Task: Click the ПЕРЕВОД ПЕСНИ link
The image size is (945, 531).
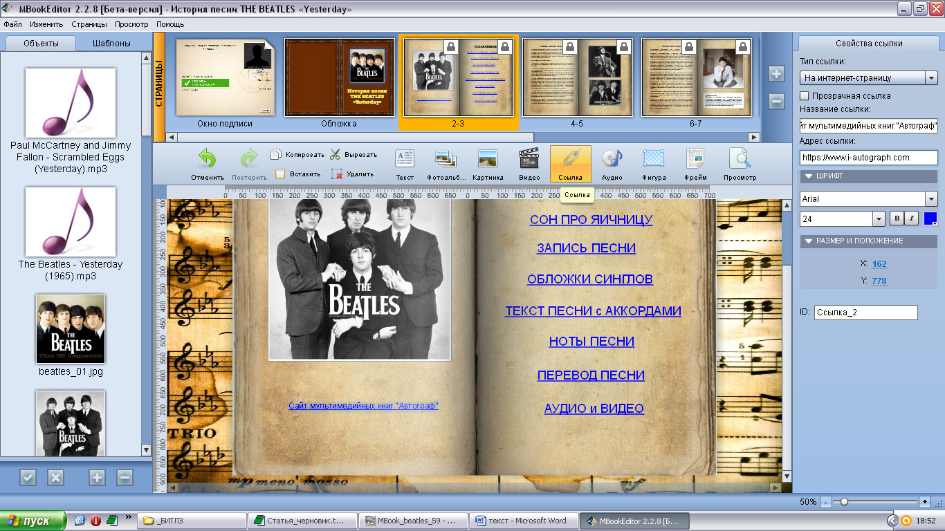Action: coord(591,375)
